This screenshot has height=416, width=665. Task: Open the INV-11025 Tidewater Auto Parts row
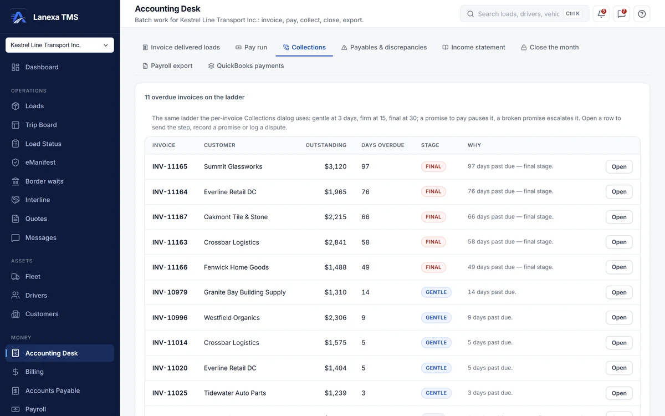click(x=619, y=393)
